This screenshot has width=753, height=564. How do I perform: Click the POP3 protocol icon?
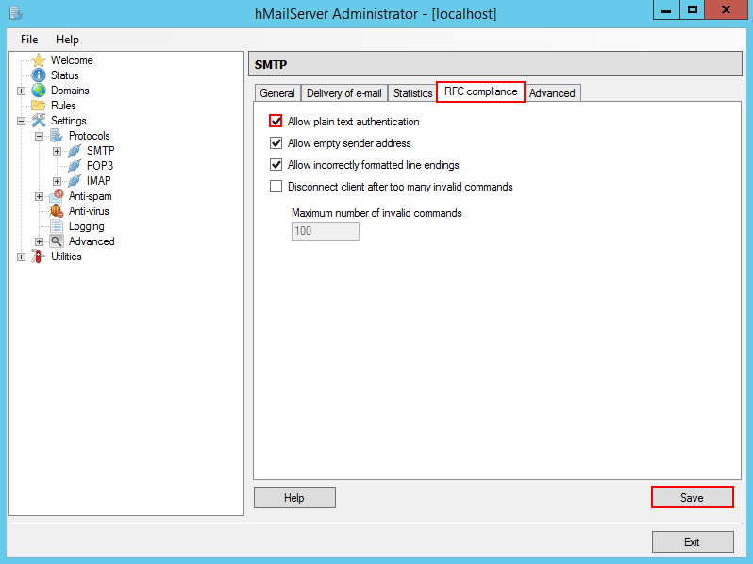(x=74, y=166)
